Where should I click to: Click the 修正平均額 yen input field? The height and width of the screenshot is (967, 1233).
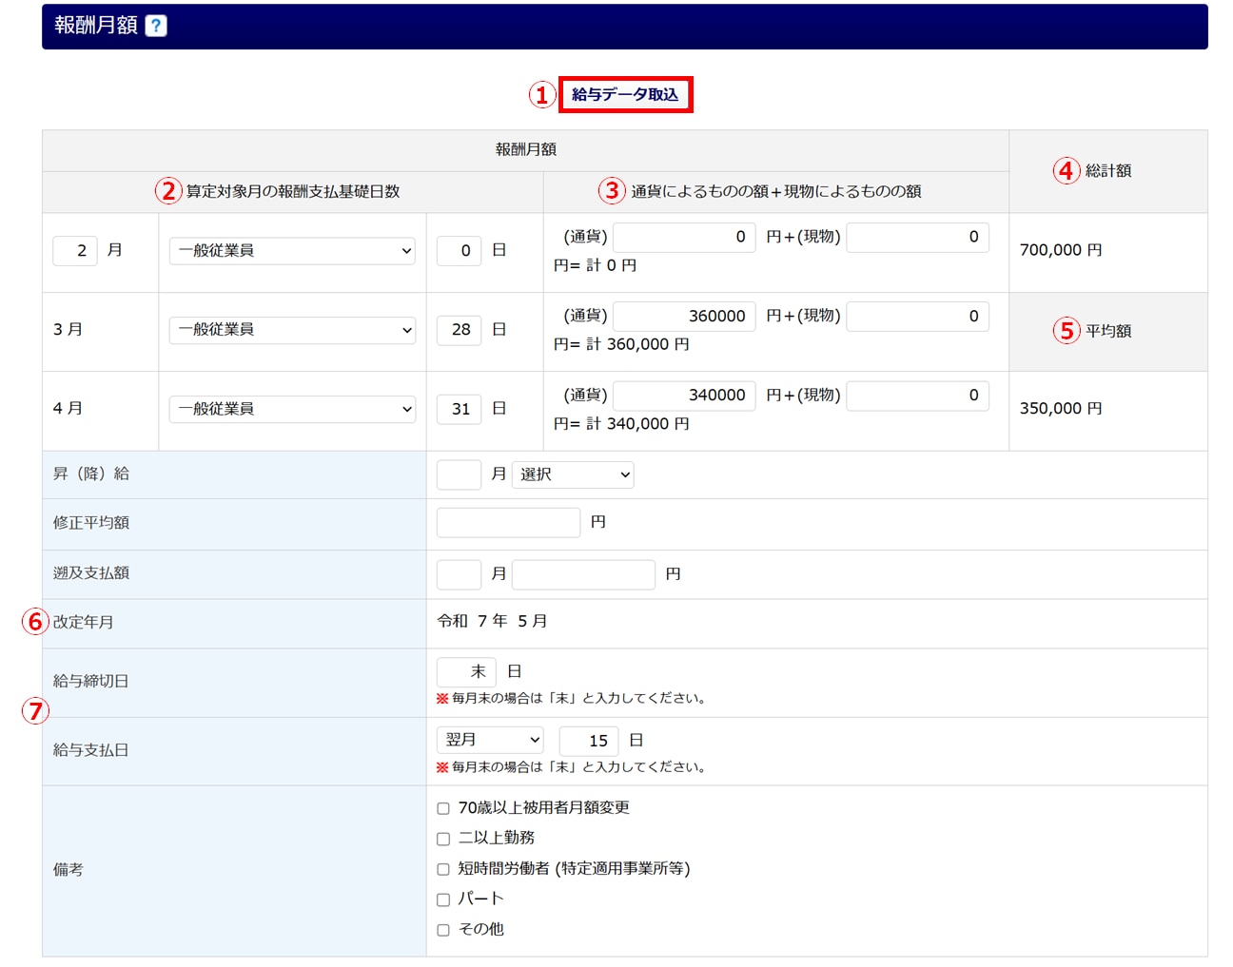pos(508,522)
